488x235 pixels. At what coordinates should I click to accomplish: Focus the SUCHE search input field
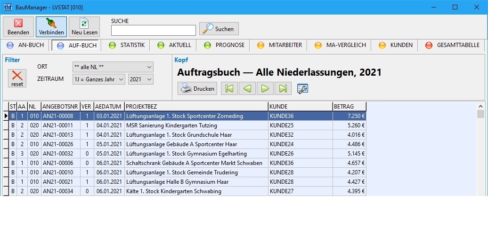(x=154, y=31)
